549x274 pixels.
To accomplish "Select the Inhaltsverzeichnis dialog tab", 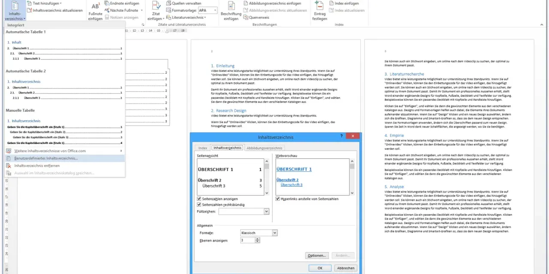I will pos(227,148).
